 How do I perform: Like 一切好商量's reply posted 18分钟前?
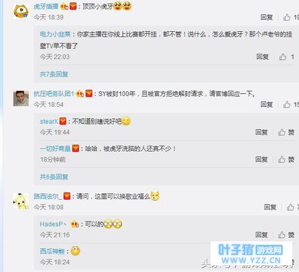[286, 159]
